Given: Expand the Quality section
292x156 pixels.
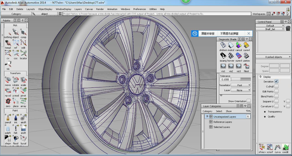Looking at the screenshot, I should tap(265, 117).
